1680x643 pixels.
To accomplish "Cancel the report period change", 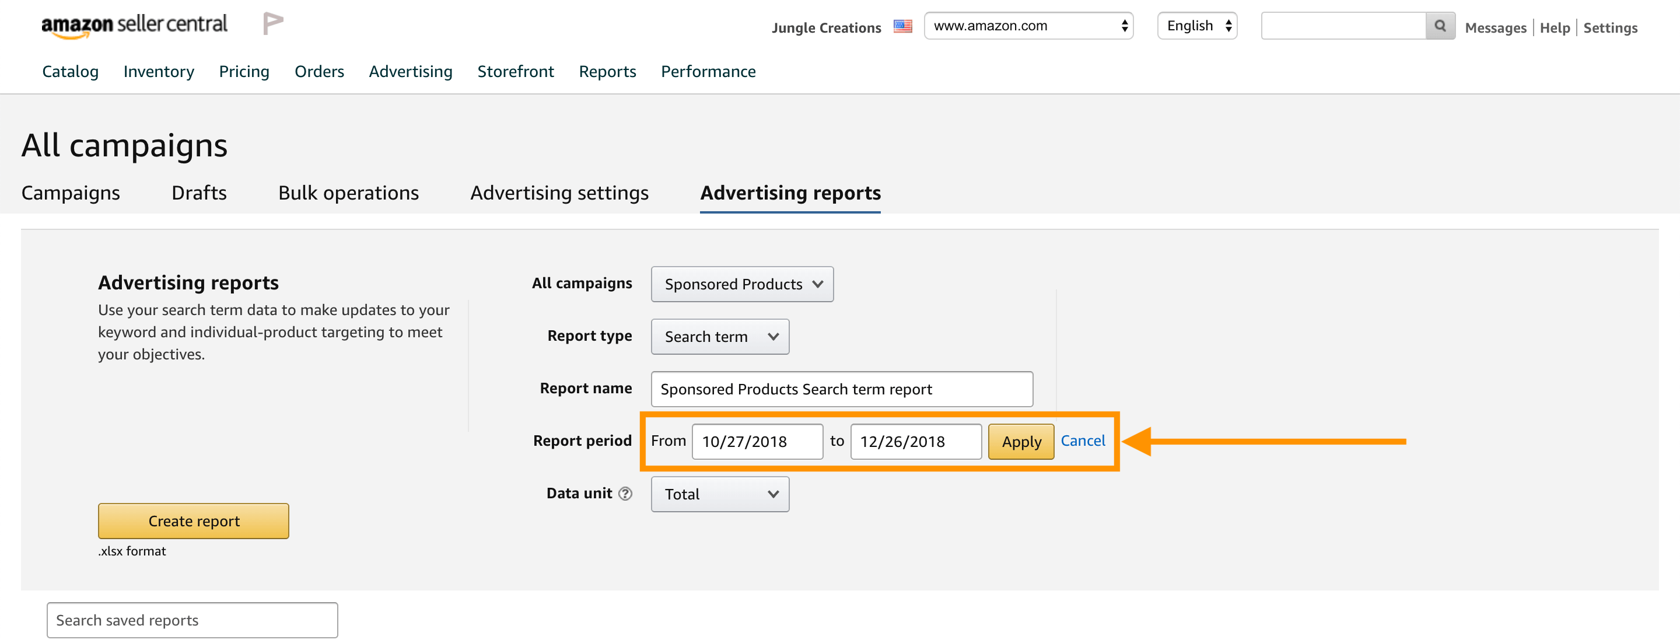I will pyautogui.click(x=1083, y=441).
